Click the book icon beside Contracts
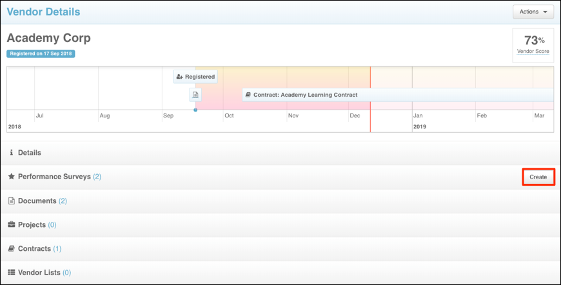The width and height of the screenshot is (561, 285). point(11,249)
